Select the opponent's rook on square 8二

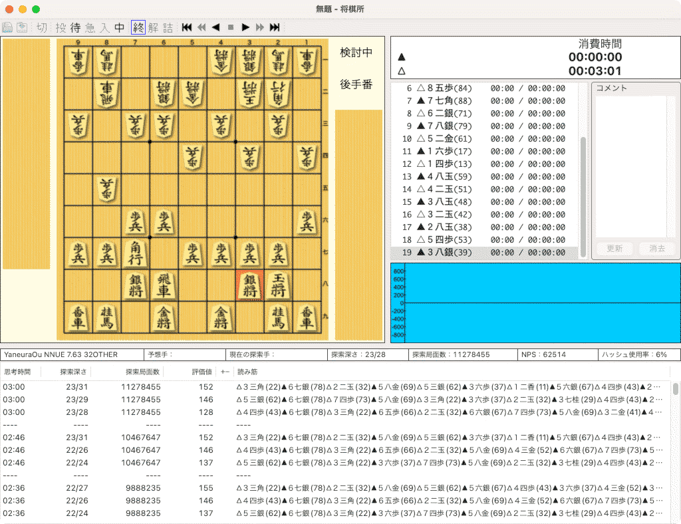coord(107,93)
